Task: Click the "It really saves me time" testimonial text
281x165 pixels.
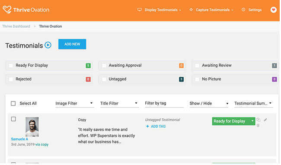Action: pyautogui.click(x=106, y=136)
